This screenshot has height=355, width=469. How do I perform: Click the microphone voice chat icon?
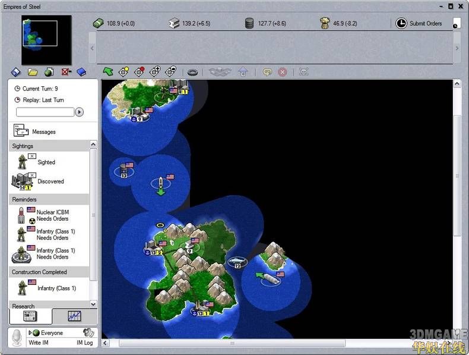pos(17,337)
